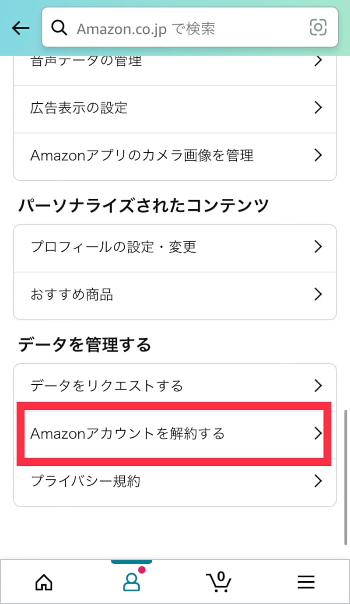Open the camera scan icon
This screenshot has height=604, width=350.
318,28
